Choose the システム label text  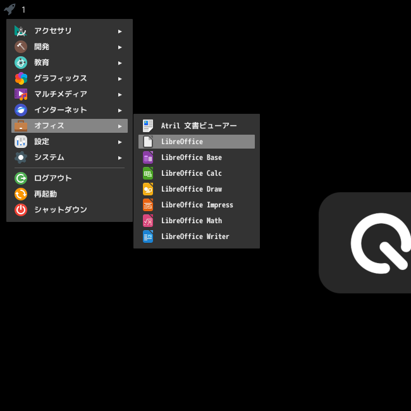tap(49, 157)
